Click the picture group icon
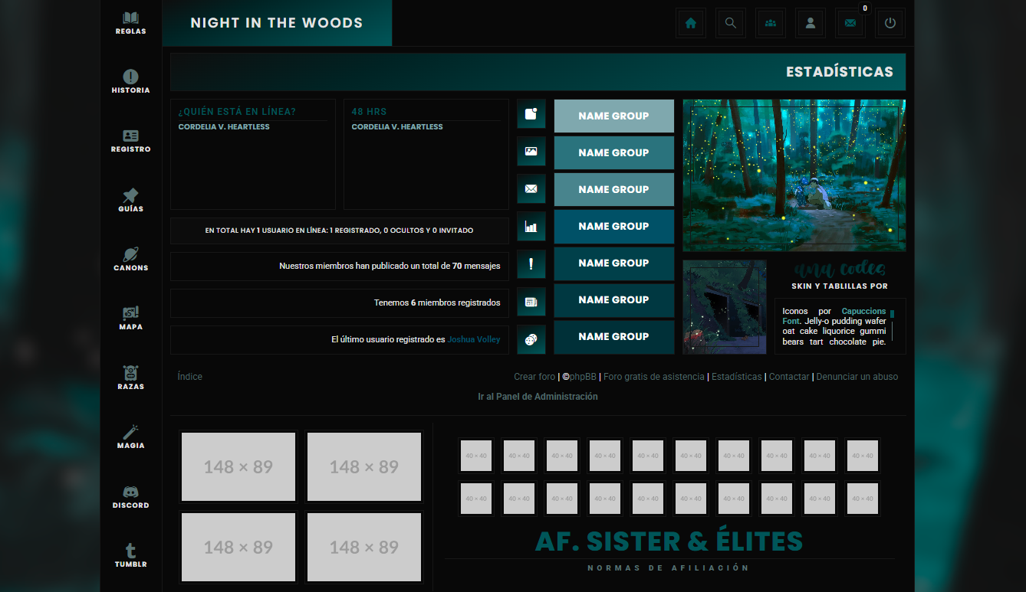 pyautogui.click(x=531, y=152)
